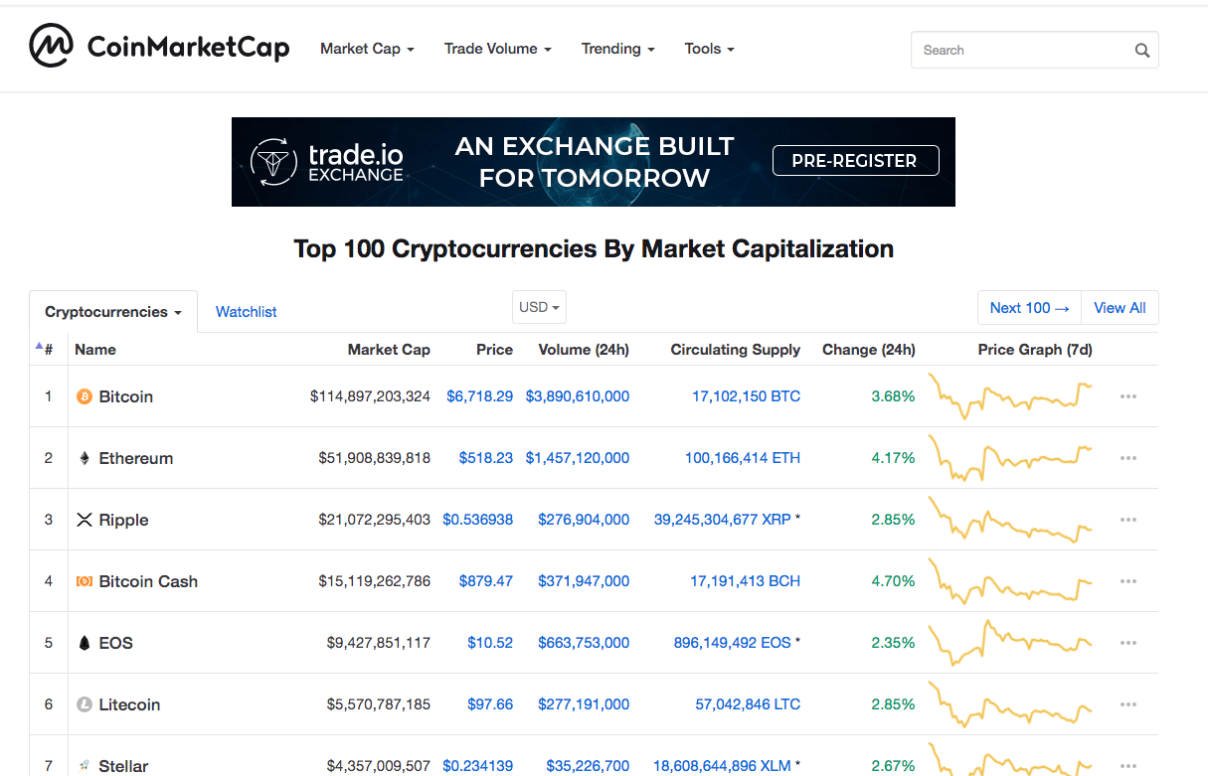Viewport: 1208px width, 776px height.
Task: Open the View All link
Action: point(1120,307)
